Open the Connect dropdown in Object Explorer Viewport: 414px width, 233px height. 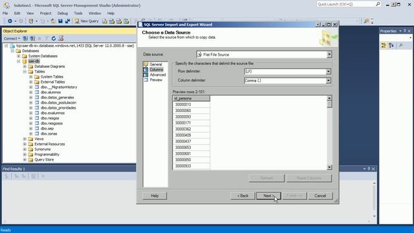12,38
